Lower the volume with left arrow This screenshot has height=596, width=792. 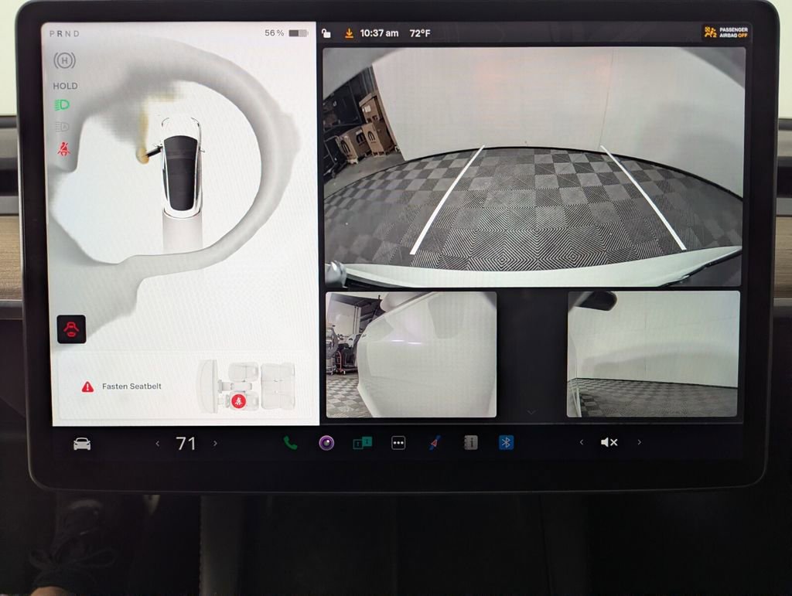point(582,442)
